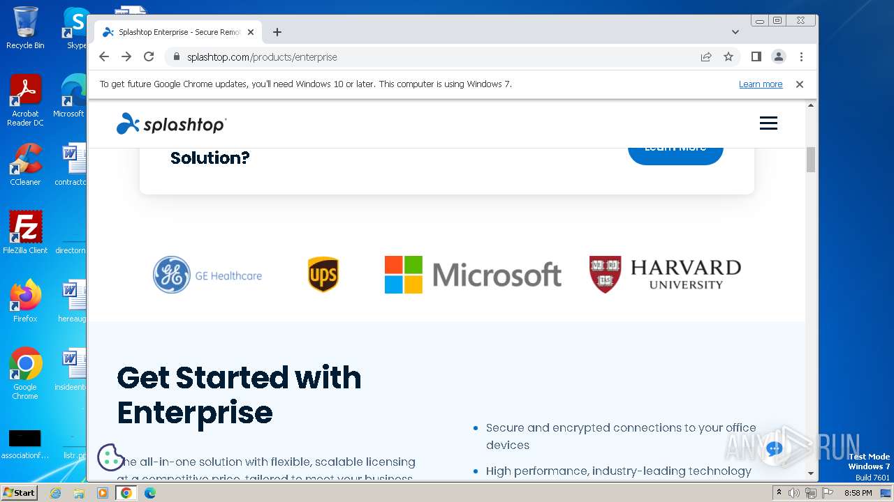This screenshot has width=894, height=502.
Task: Open a new tab with plus button
Action: (277, 32)
